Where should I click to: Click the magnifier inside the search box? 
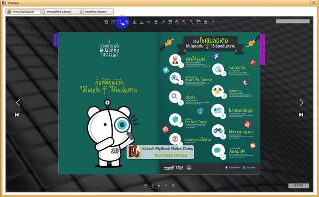306,21
